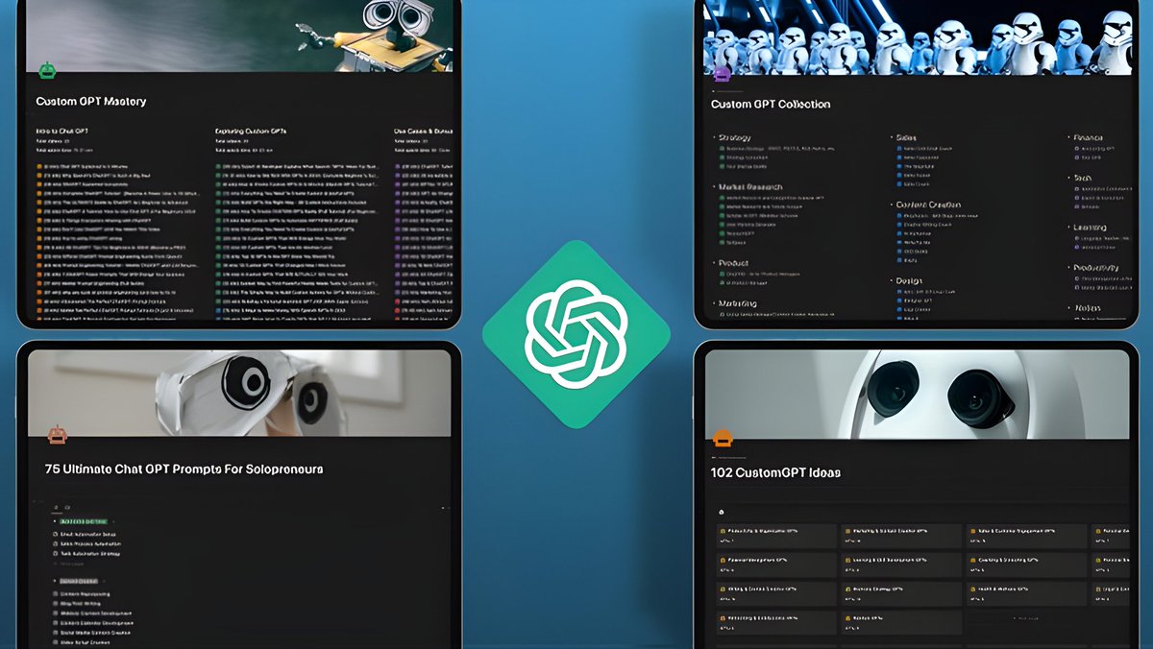Click the Exploring Custom GPTs column heading

251,130
